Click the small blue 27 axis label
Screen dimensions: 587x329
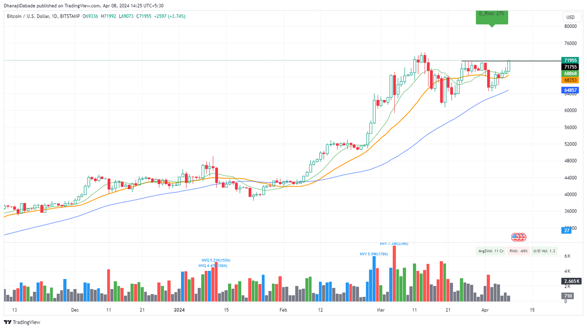click(x=567, y=230)
